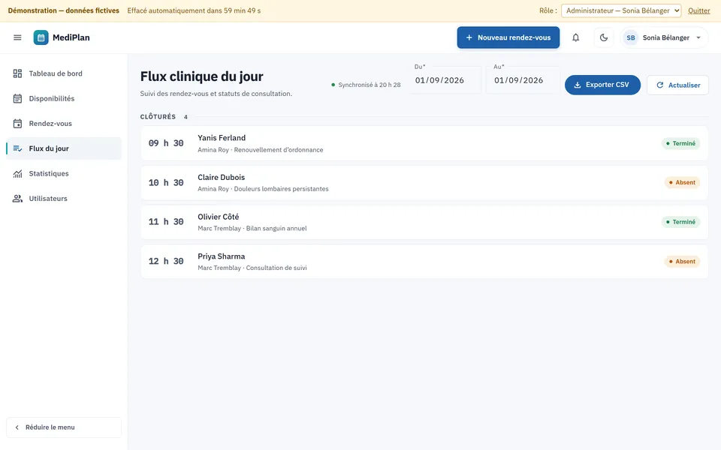
Task: Click the Démonstration — données fictives banner text
Action: [63, 10]
